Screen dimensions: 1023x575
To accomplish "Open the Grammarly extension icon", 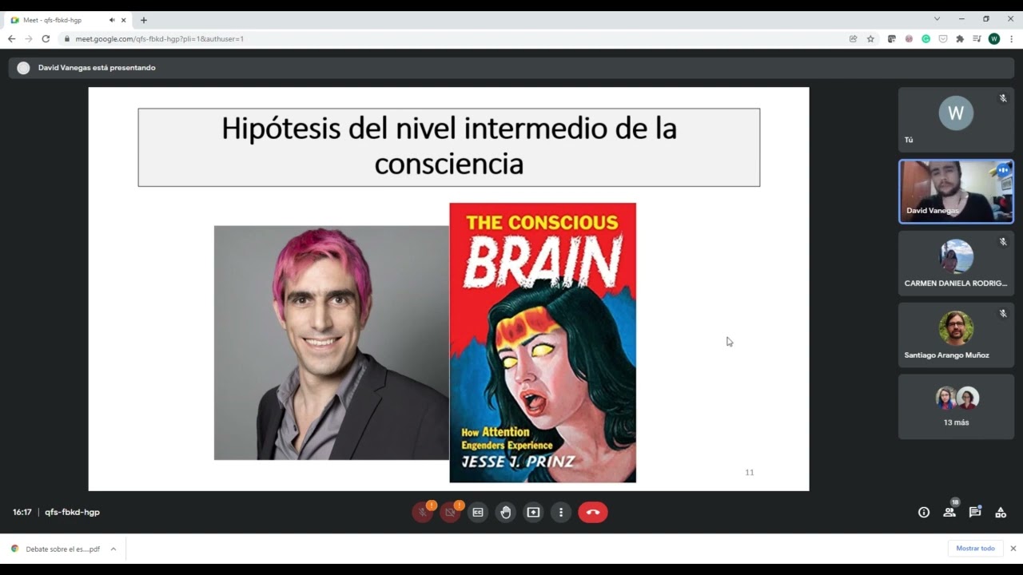I will click(925, 38).
